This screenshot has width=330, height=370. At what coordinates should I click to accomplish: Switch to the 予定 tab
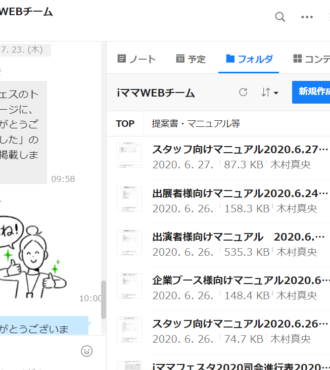point(191,59)
